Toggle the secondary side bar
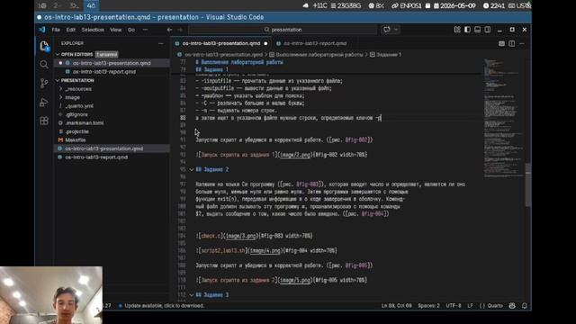 tap(488, 30)
